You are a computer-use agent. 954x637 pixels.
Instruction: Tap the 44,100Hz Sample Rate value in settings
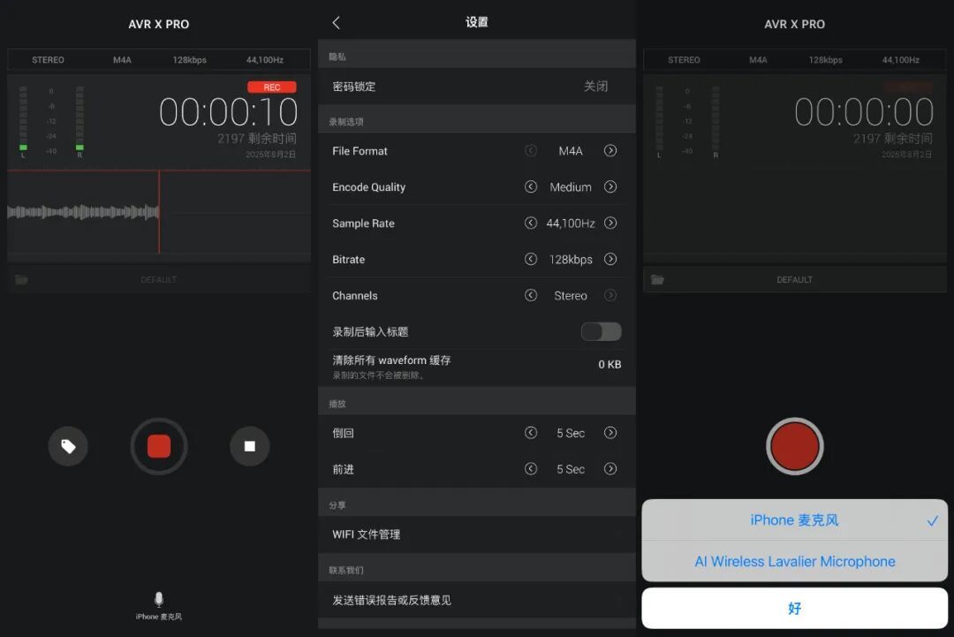click(x=571, y=224)
